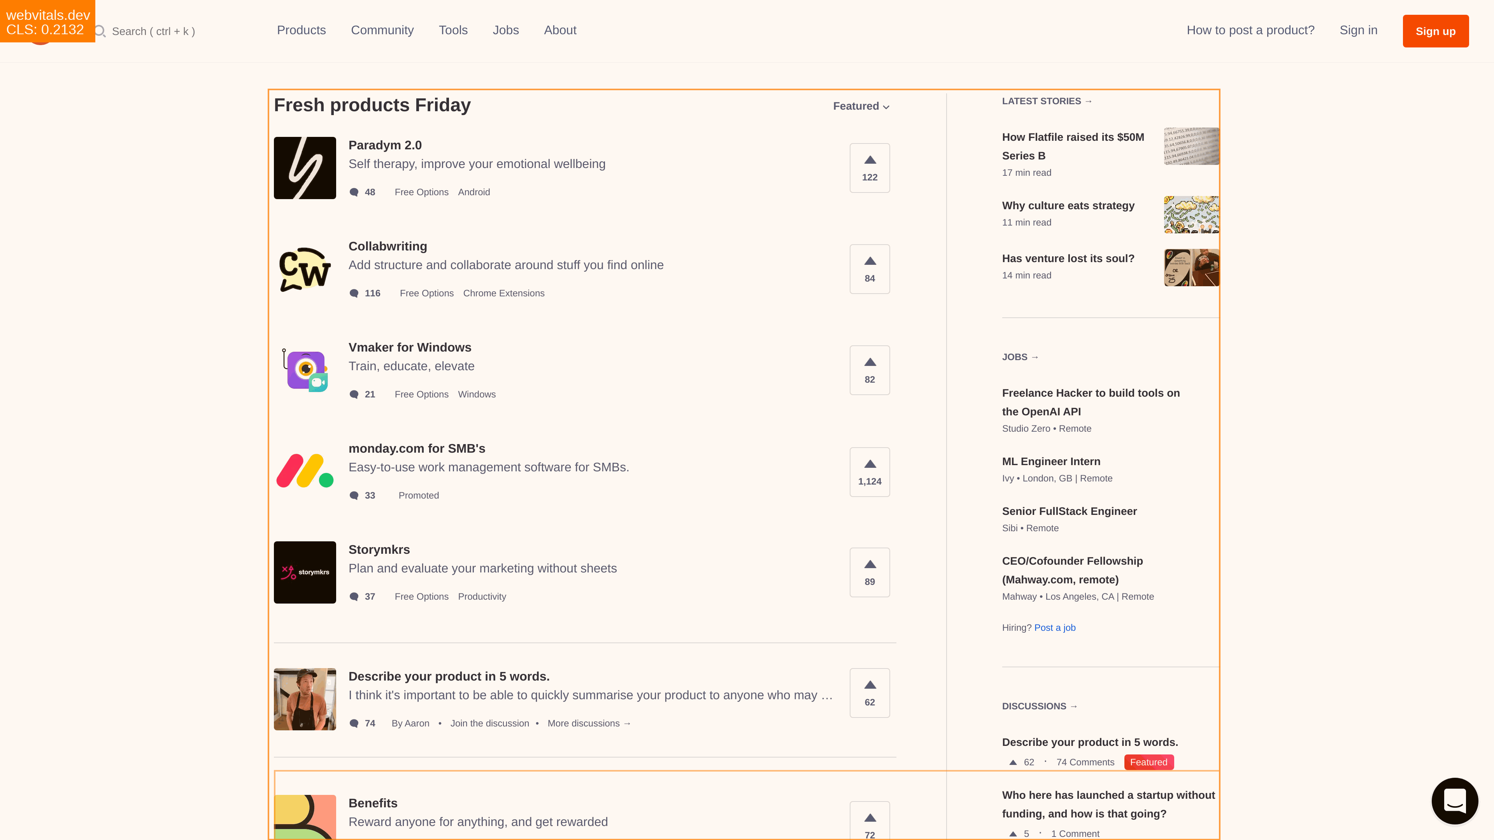Open the DISCUSSIONS section link
This screenshot has height=840, width=1494.
pyautogui.click(x=1039, y=706)
